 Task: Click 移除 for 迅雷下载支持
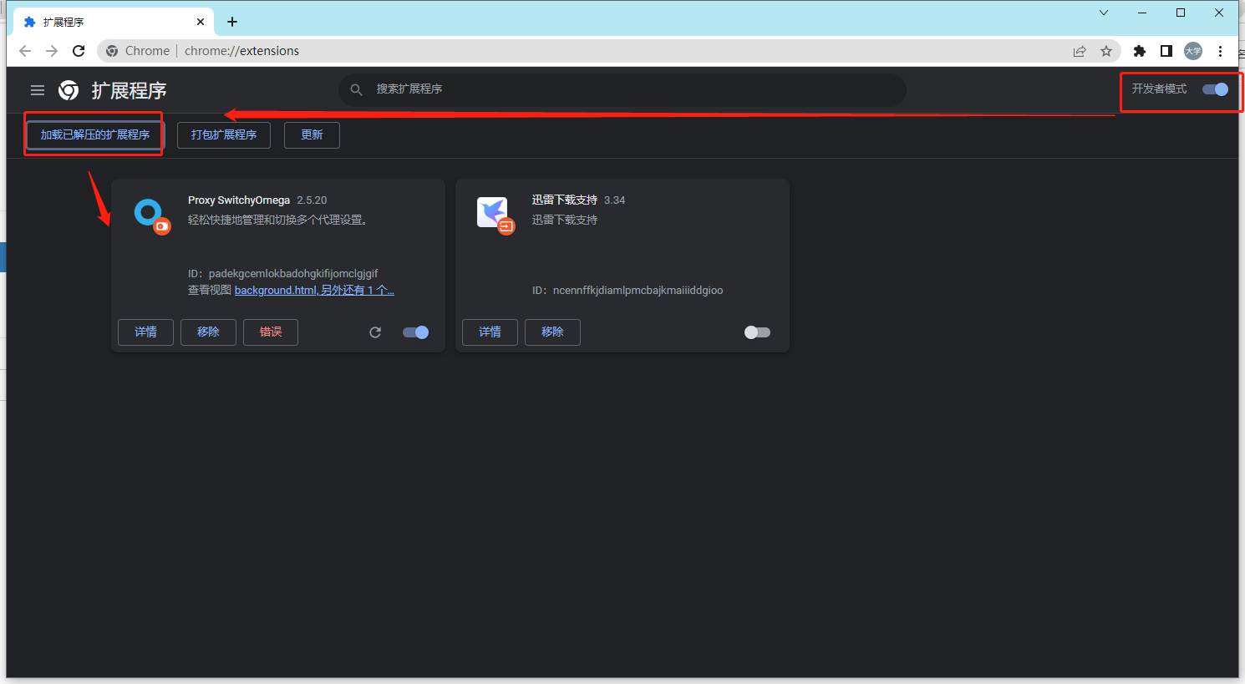552,332
